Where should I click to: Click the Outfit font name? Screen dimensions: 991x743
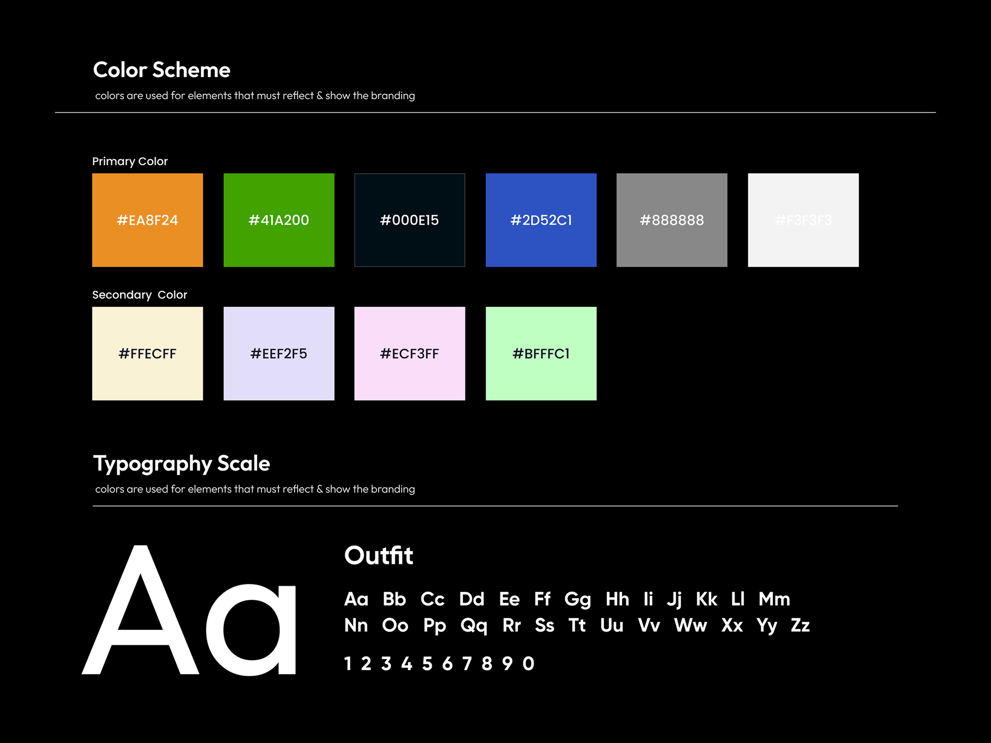coord(378,555)
